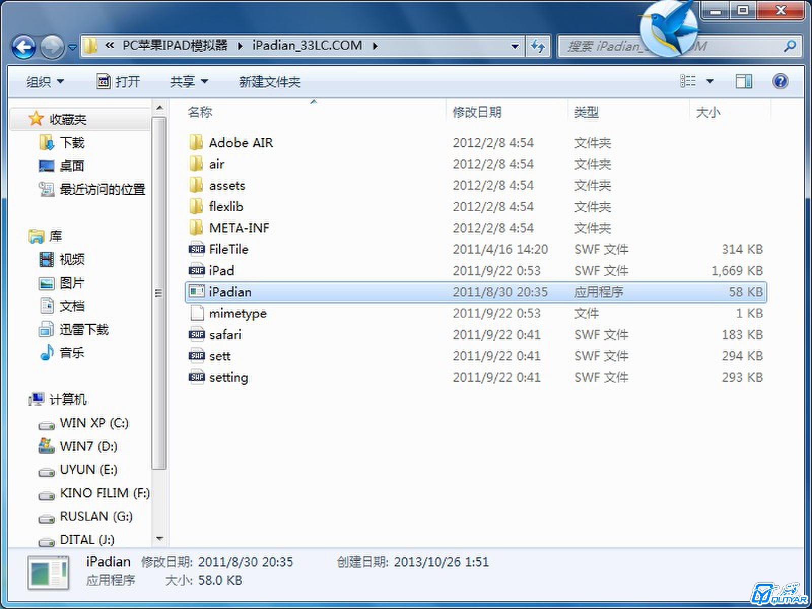Click the refresh button beside address bar
812x609 pixels.
[x=538, y=46]
